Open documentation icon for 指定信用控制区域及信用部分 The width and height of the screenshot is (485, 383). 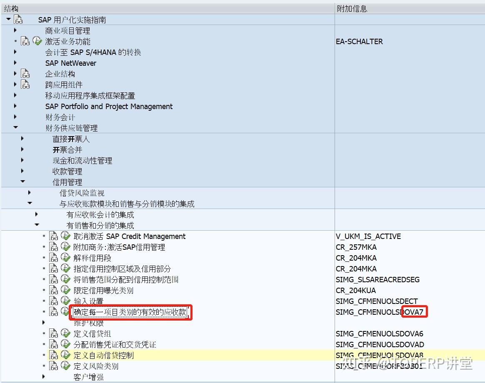click(53, 269)
